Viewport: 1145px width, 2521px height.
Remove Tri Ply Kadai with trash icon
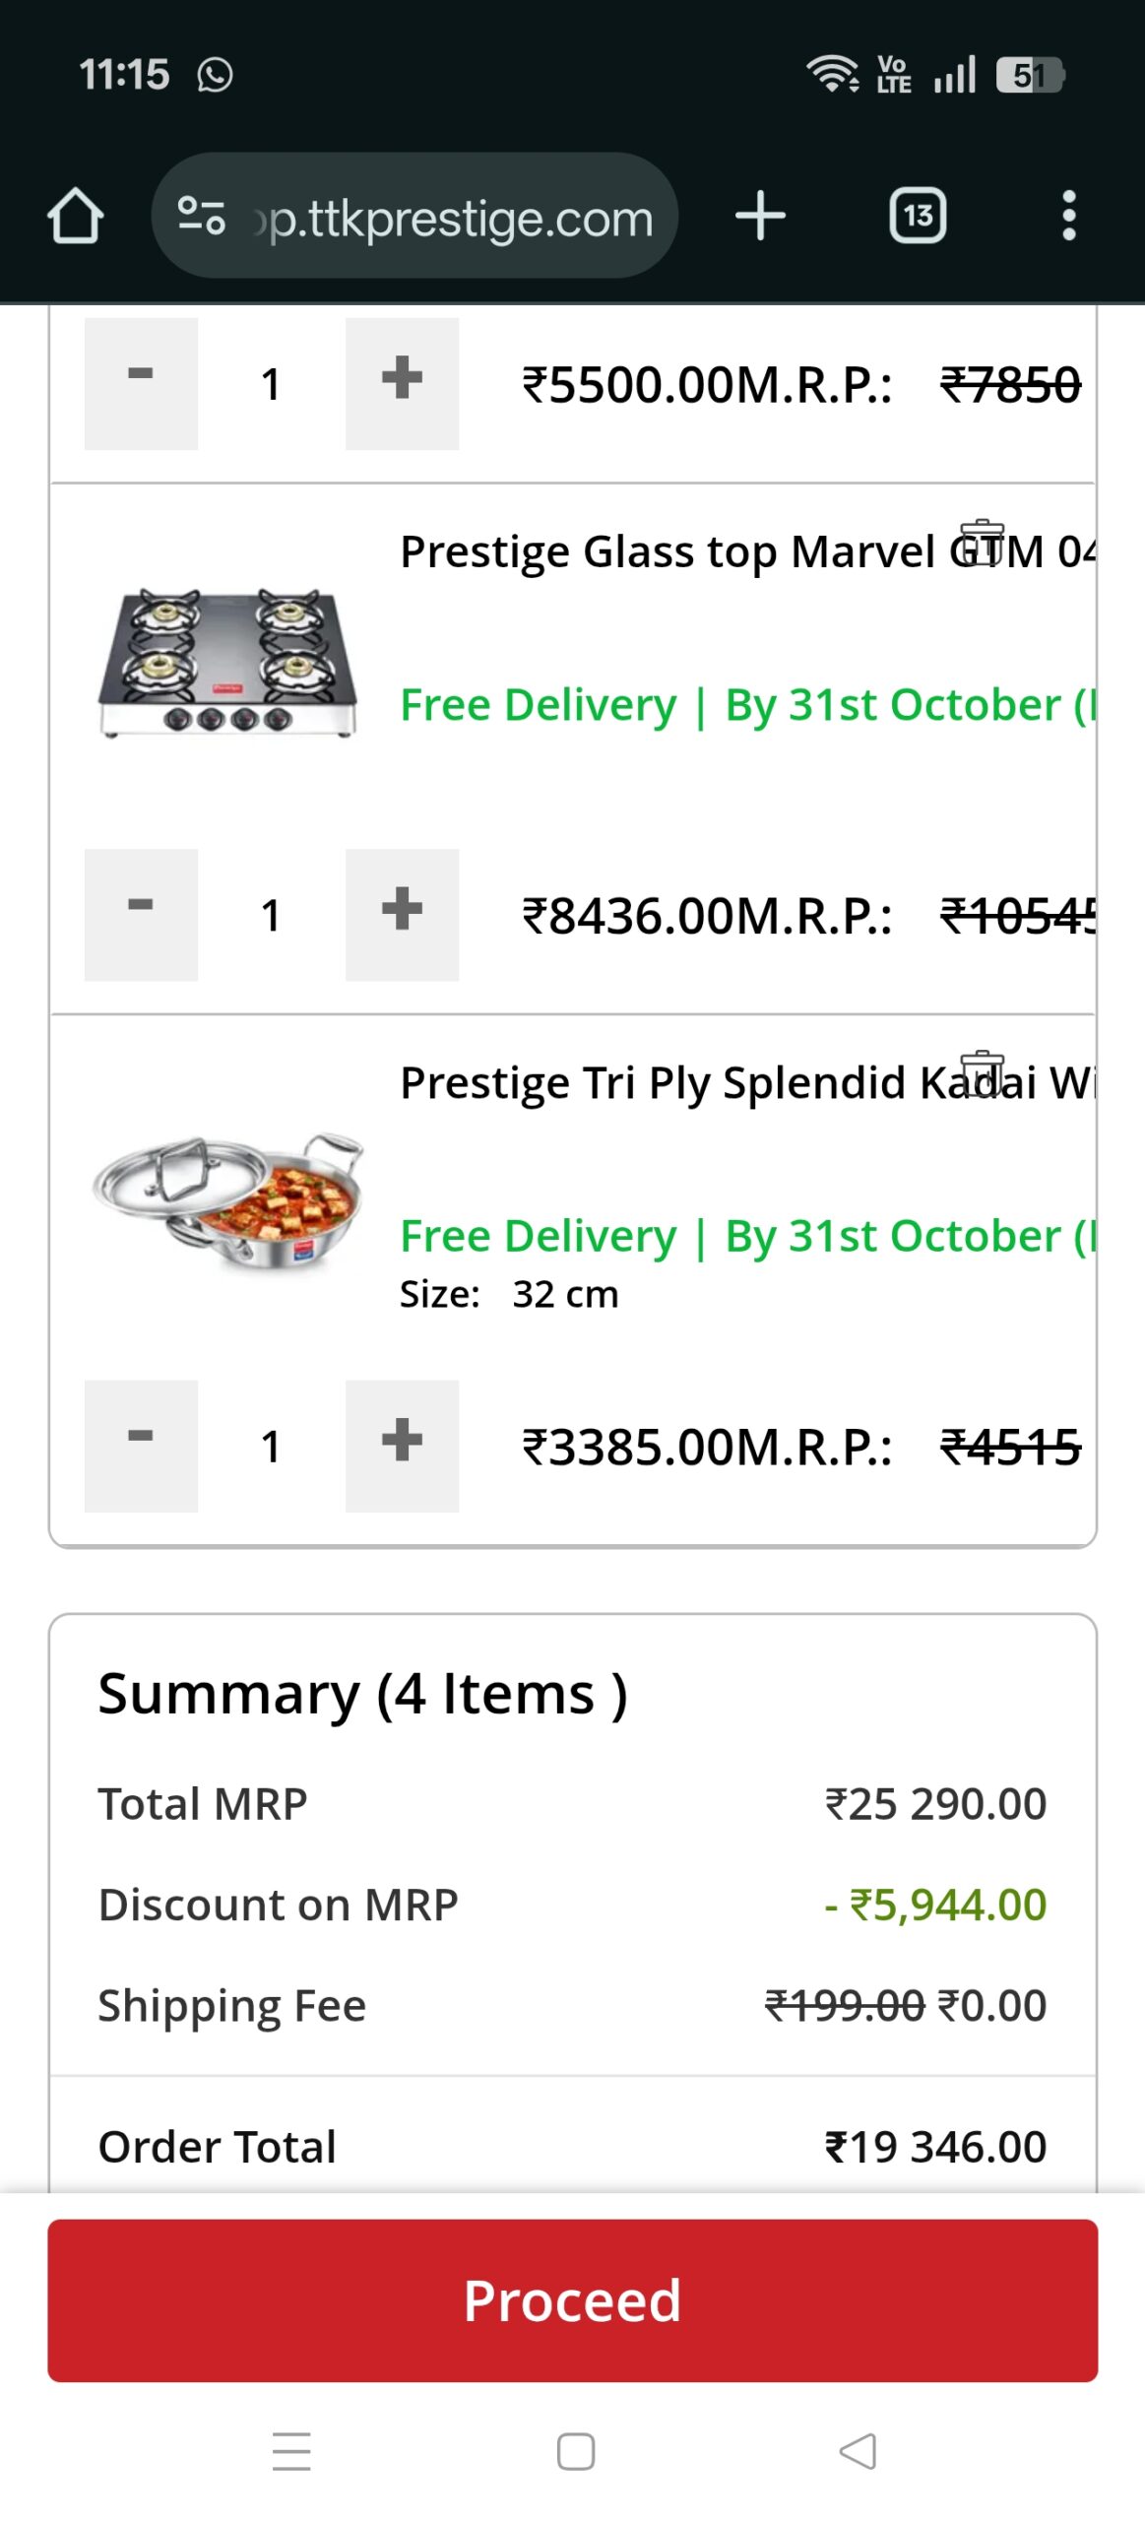(982, 1074)
